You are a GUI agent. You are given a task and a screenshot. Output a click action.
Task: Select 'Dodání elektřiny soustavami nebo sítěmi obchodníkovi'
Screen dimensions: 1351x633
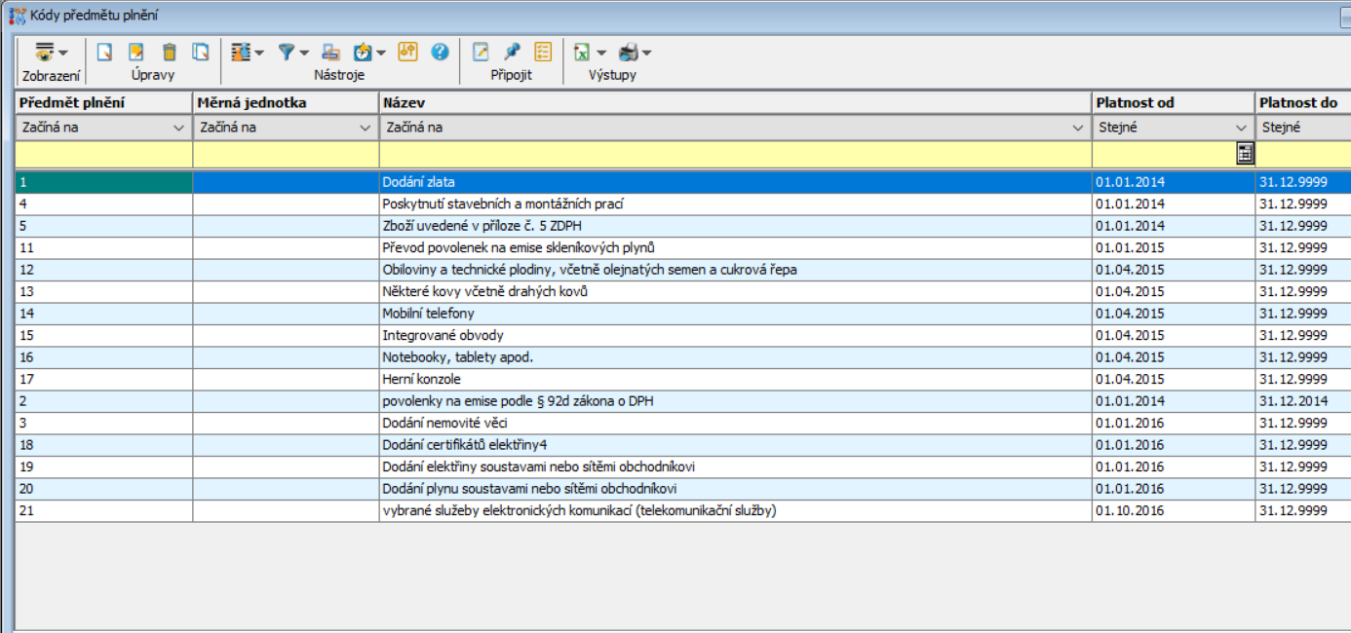click(x=682, y=466)
